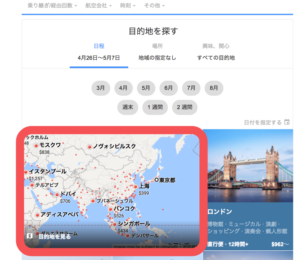Click the ロンドン destination title

[220, 212]
